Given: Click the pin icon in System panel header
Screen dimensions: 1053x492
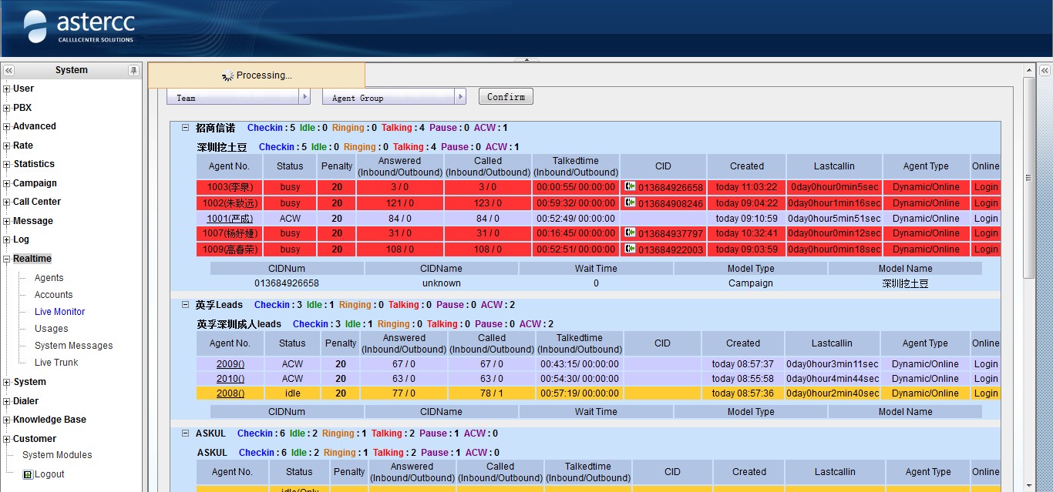Looking at the screenshot, I should pyautogui.click(x=133, y=70).
